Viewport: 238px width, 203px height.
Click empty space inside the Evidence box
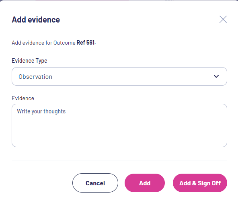click(x=119, y=132)
